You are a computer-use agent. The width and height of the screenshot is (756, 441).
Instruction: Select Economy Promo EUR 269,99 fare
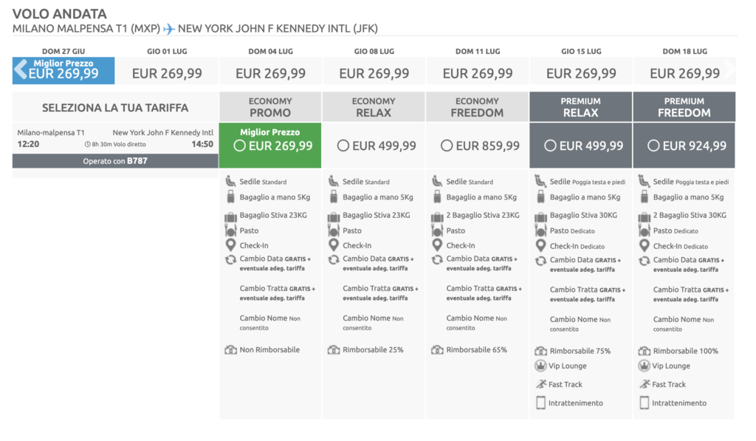pos(238,146)
